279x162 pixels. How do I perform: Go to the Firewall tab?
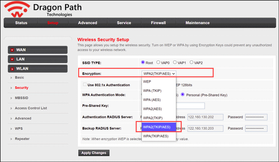coord(158,23)
